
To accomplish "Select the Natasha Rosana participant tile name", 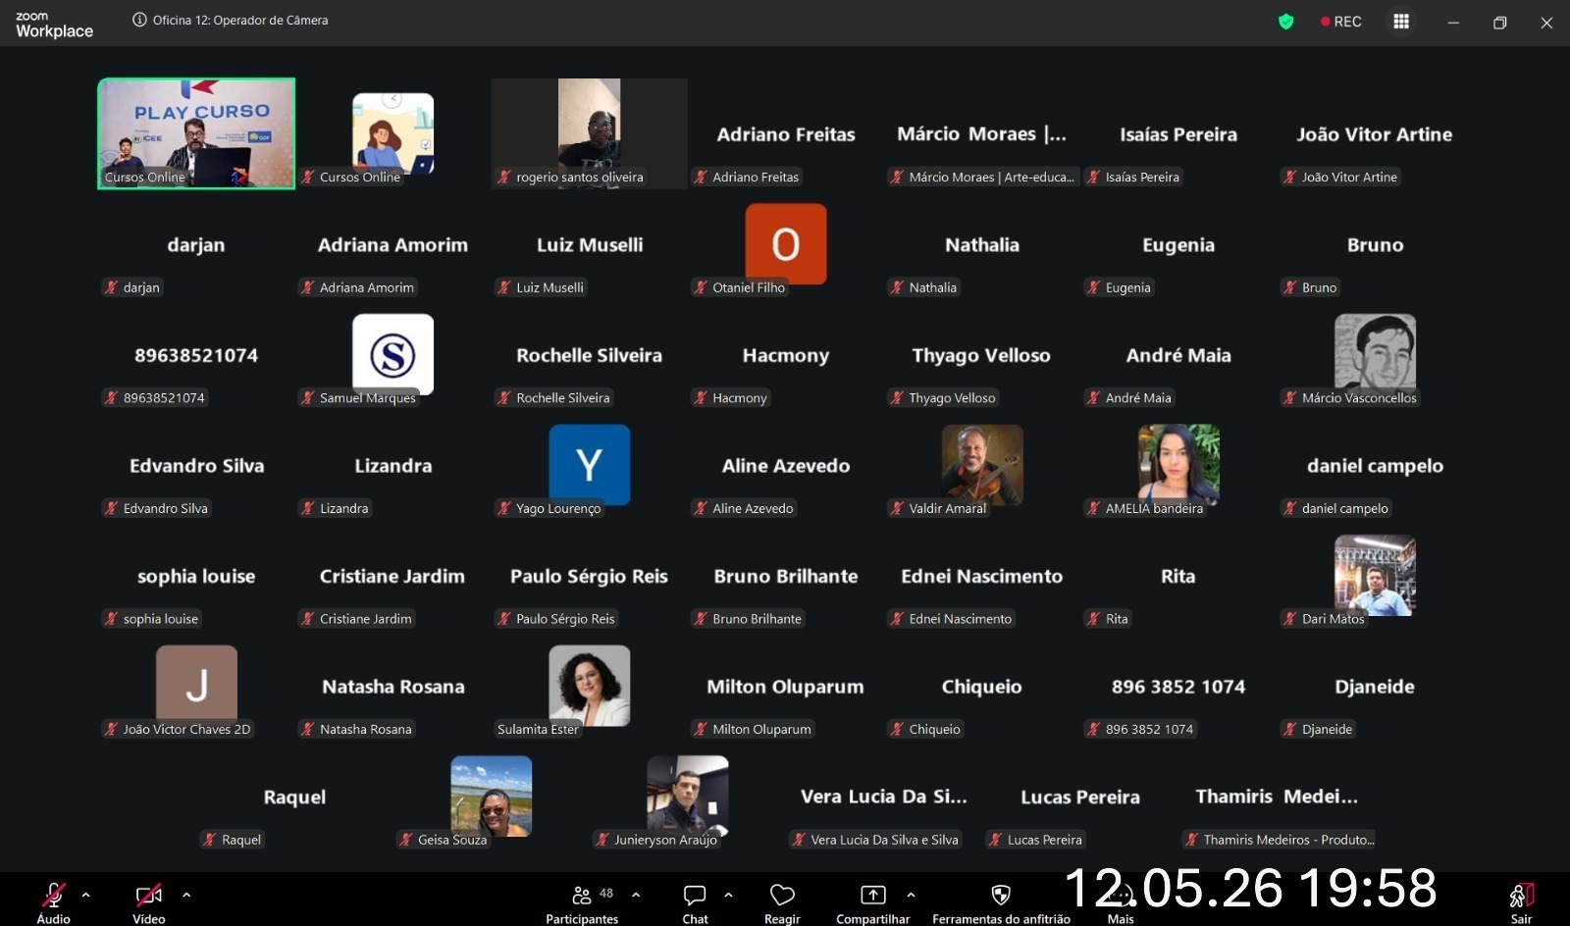I will click(393, 687).
